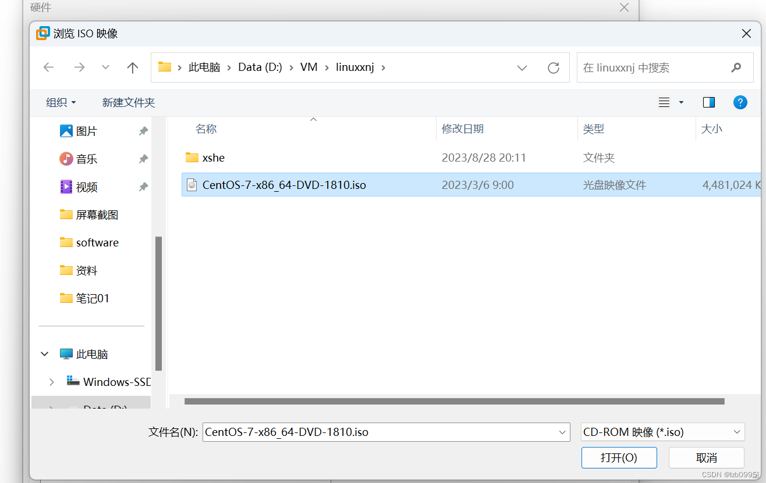Open 视频 in the sidebar
Image resolution: width=766 pixels, height=483 pixels.
point(86,187)
